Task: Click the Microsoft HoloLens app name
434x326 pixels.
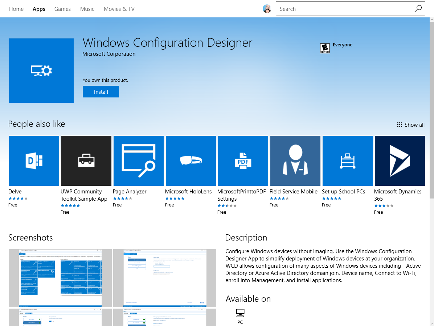Action: coord(188,192)
